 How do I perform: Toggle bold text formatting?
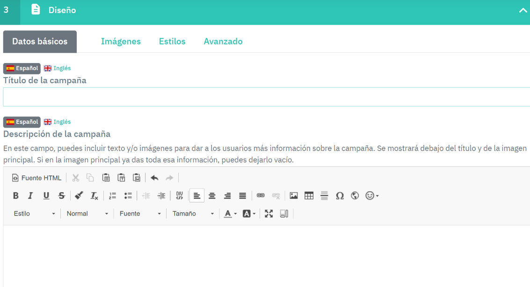tap(15, 196)
